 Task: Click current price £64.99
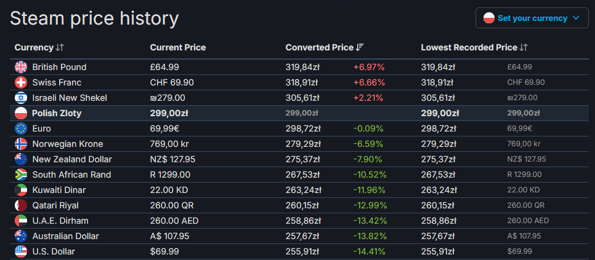[164, 67]
